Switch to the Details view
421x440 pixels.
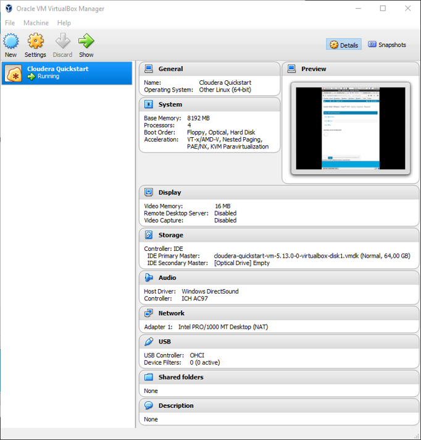pyautogui.click(x=344, y=44)
